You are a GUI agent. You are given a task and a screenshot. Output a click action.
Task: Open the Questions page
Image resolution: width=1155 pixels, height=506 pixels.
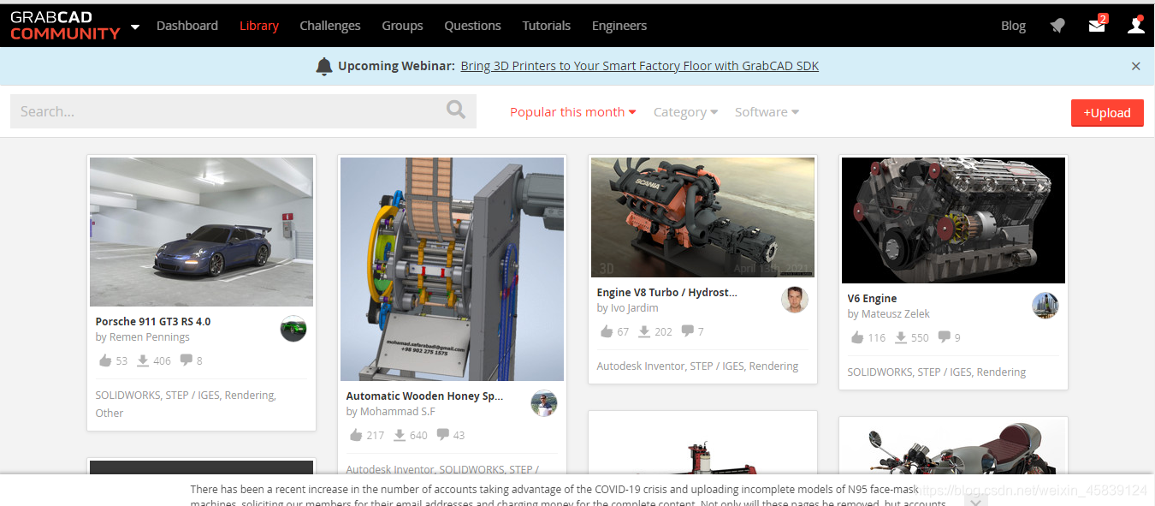[x=473, y=26]
